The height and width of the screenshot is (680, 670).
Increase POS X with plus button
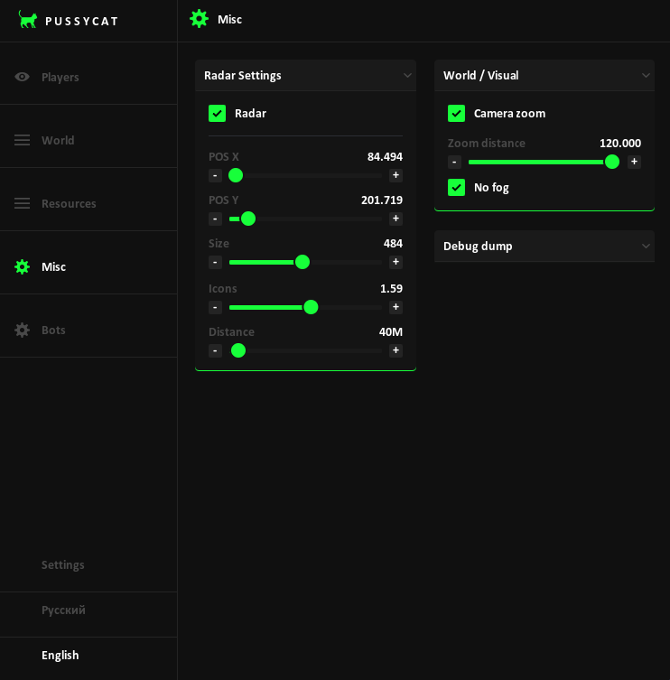(x=395, y=175)
